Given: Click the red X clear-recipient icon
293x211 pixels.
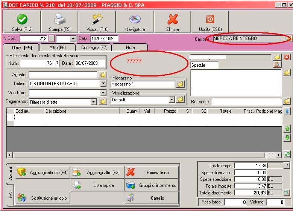Looking at the screenshot, I should pos(287,57).
